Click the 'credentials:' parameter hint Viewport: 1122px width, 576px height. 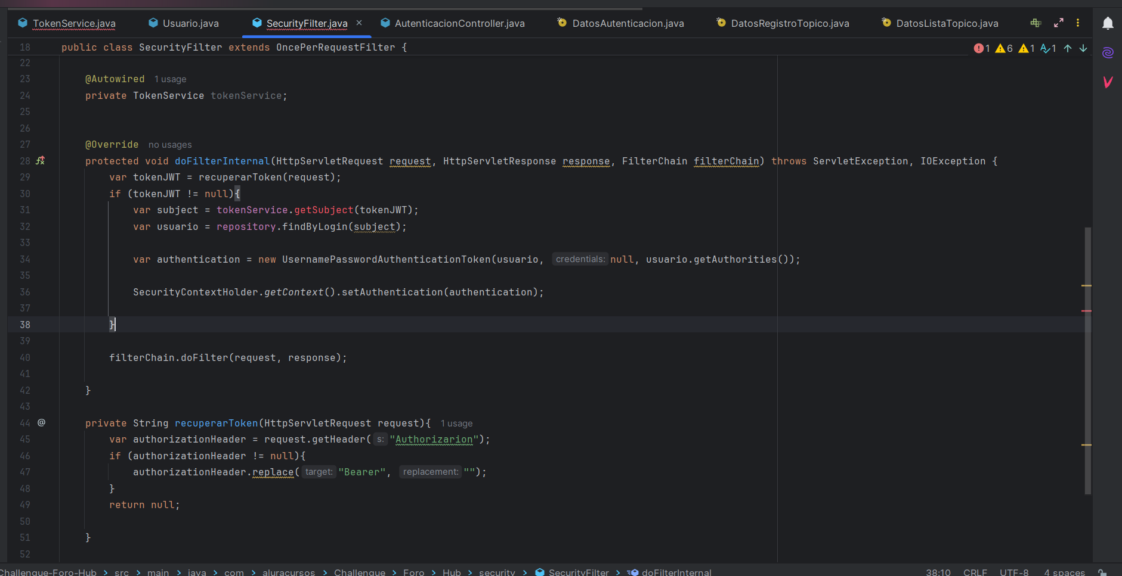coord(580,259)
